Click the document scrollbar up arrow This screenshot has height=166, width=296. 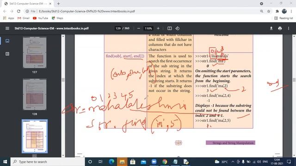pyautogui.click(x=294, y=36)
